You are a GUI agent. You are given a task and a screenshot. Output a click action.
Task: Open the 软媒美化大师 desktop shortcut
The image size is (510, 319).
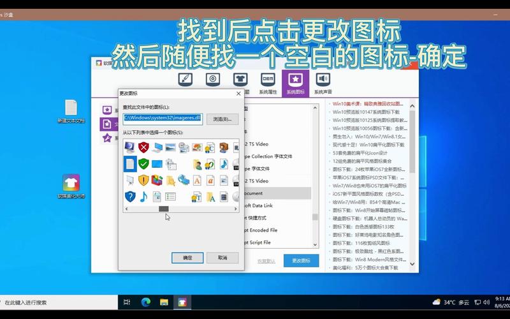tap(71, 186)
